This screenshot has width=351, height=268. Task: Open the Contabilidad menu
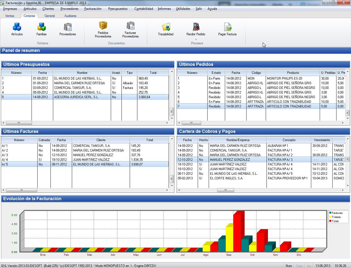pyautogui.click(x=143, y=9)
